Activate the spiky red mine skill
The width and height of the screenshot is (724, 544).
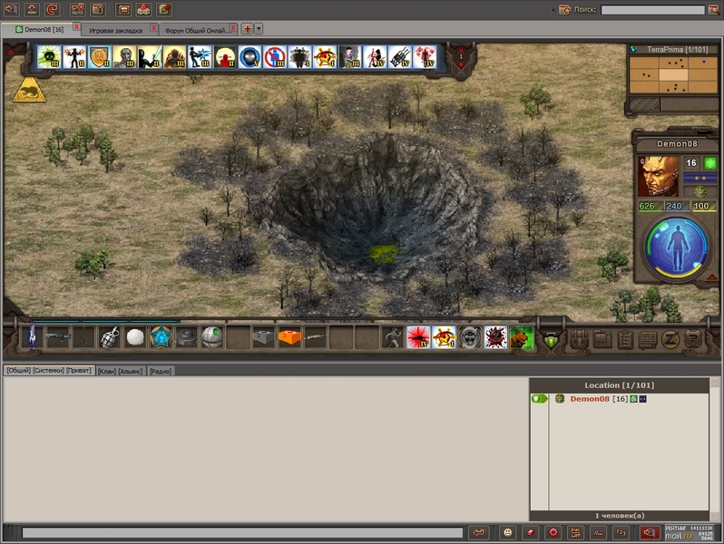(495, 338)
